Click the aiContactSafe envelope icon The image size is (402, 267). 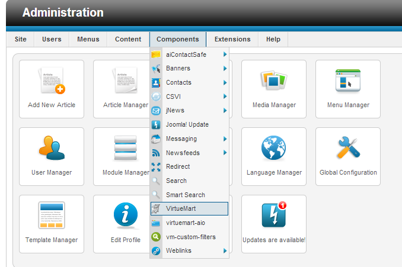156,54
